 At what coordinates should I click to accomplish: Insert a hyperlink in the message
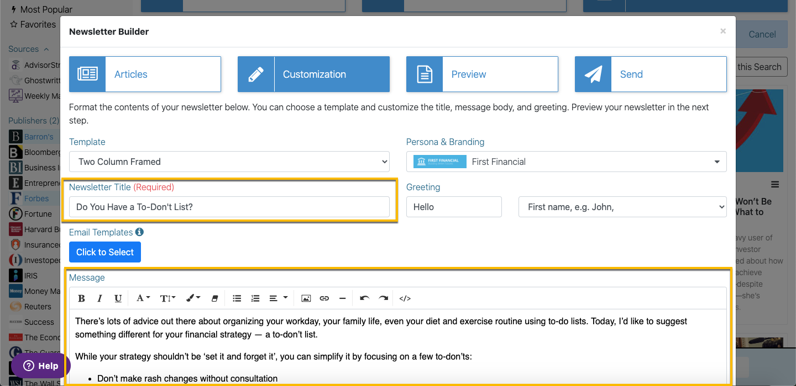coord(324,298)
